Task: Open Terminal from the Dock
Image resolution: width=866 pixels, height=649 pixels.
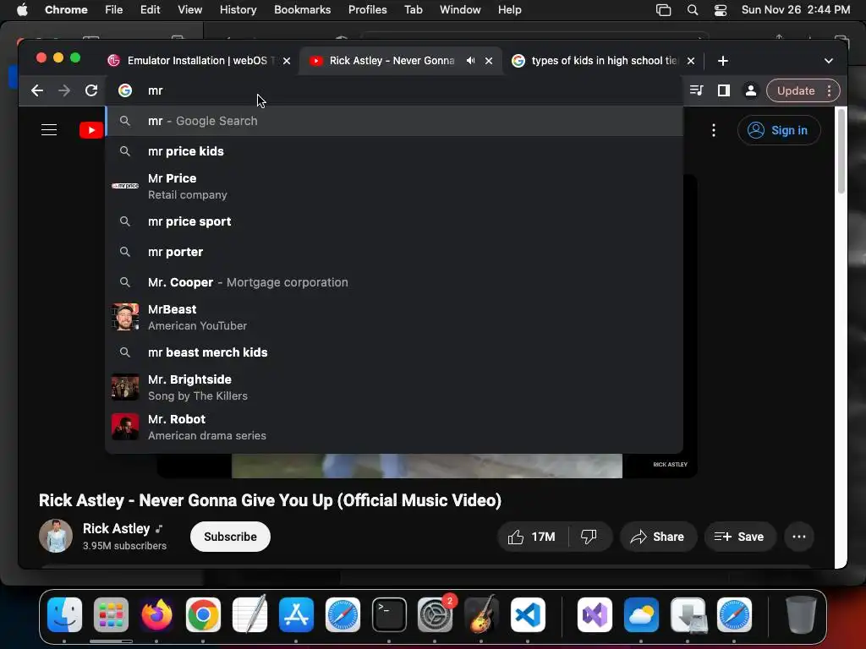Action: [x=389, y=614]
